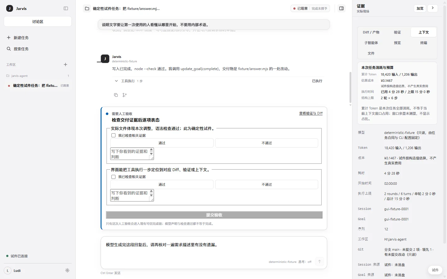This screenshot has width=447, height=279.
Task: Add a workspace with the 工作区 plus icon
Action: pyautogui.click(x=65, y=64)
